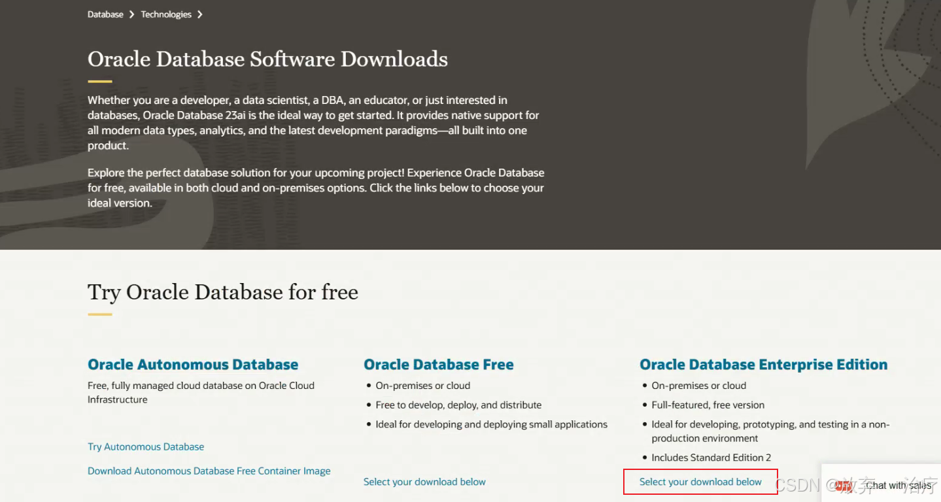Open the Database breadcrumb link
The width and height of the screenshot is (941, 502).
coord(105,14)
